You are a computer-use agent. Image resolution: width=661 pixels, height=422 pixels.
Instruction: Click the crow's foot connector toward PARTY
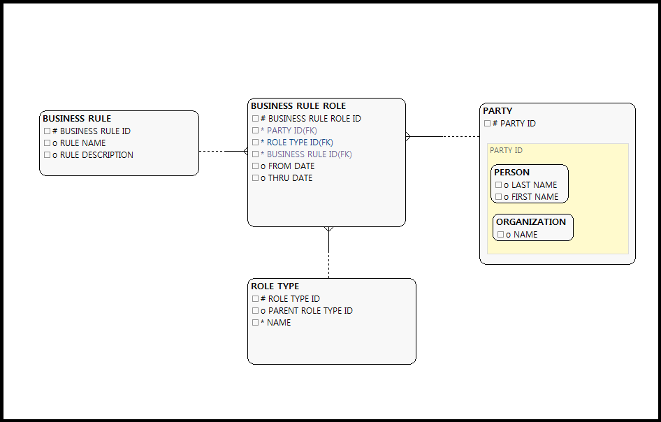tap(409, 137)
